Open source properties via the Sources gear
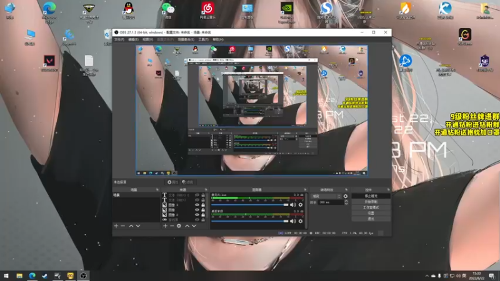 (x=179, y=226)
